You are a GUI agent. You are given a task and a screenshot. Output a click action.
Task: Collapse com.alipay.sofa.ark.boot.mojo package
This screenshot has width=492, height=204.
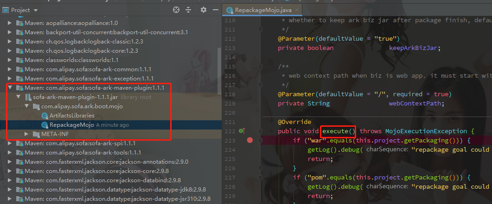point(27,106)
